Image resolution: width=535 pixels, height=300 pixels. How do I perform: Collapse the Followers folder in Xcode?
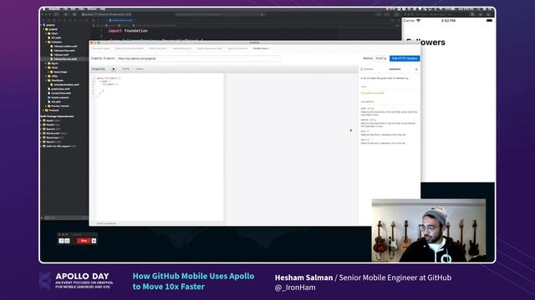coord(46,42)
